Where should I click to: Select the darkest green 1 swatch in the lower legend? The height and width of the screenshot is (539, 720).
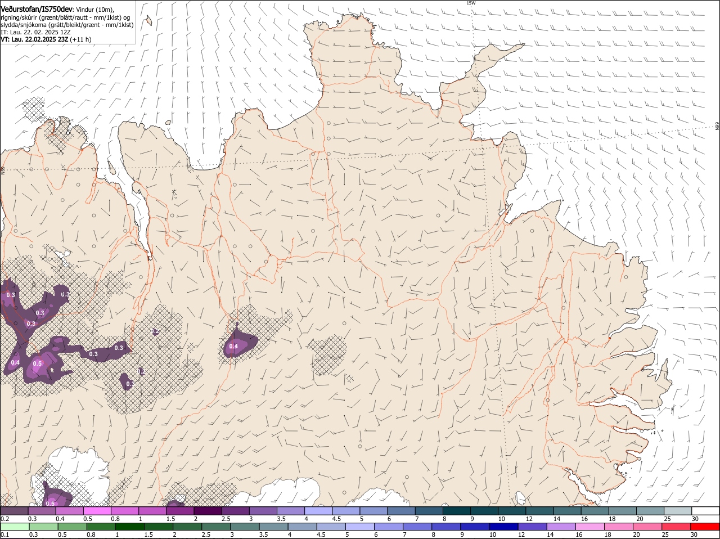point(129,527)
